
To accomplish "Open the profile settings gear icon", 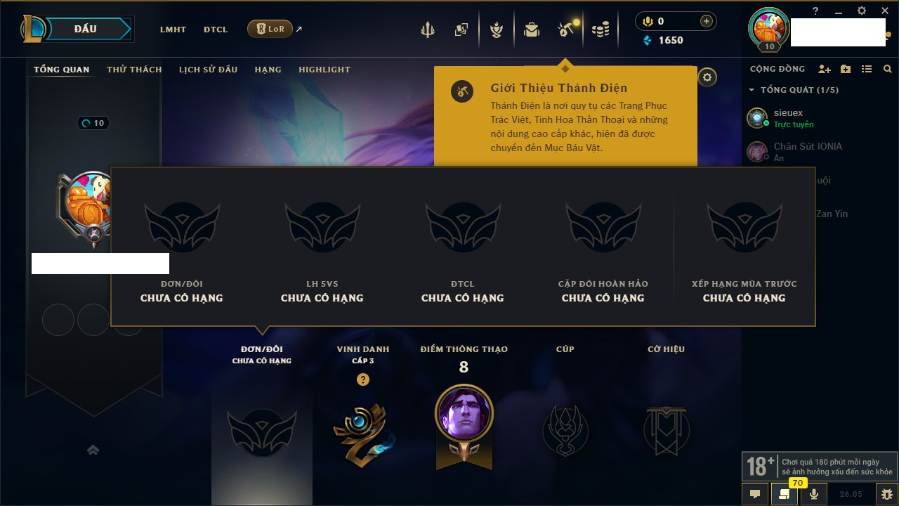I will point(707,77).
